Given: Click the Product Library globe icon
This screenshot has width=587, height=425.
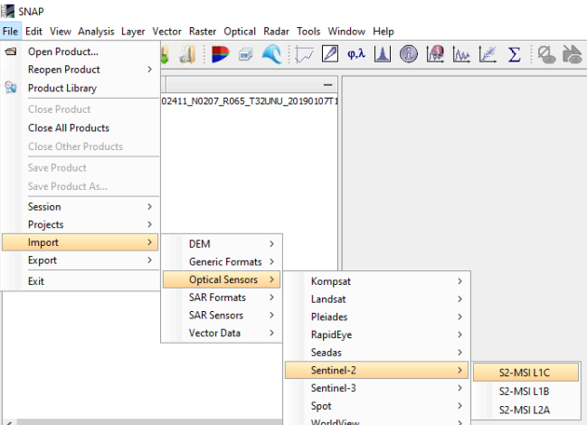Looking at the screenshot, I should (x=11, y=88).
